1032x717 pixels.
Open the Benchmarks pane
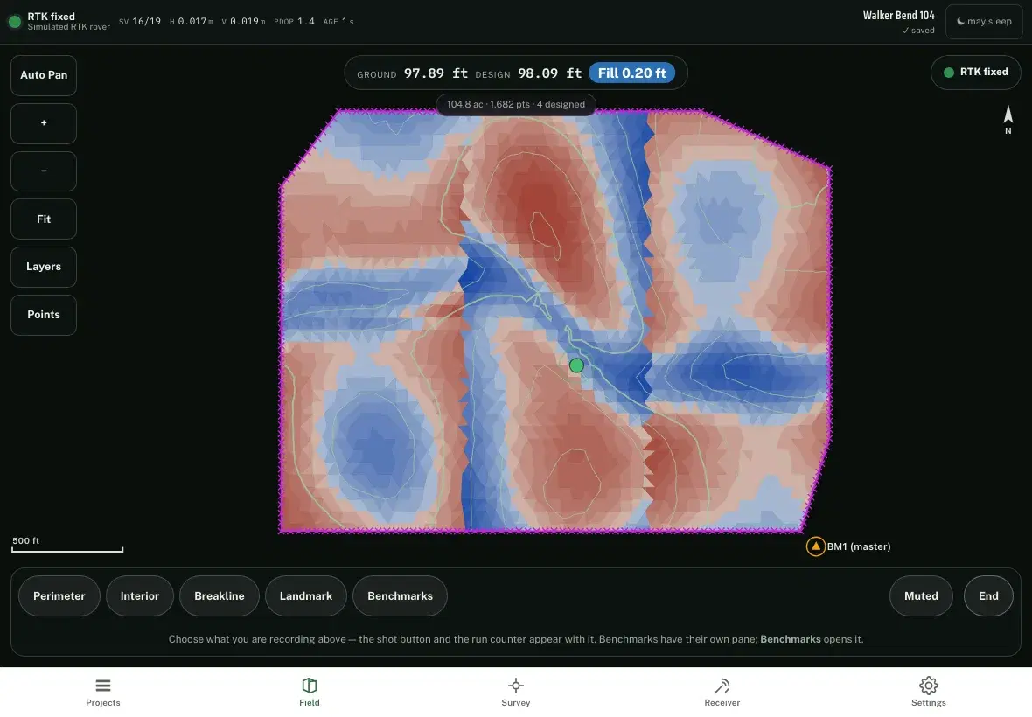point(401,596)
